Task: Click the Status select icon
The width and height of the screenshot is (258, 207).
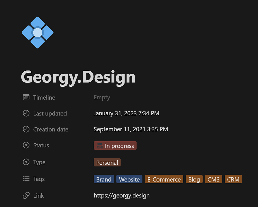Action: [26, 145]
